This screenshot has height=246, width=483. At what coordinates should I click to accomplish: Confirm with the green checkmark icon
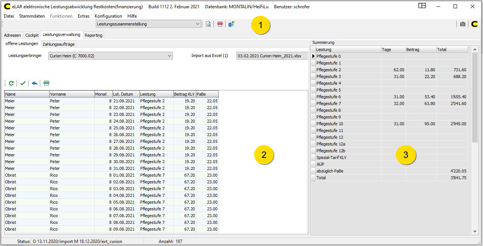coord(23,83)
